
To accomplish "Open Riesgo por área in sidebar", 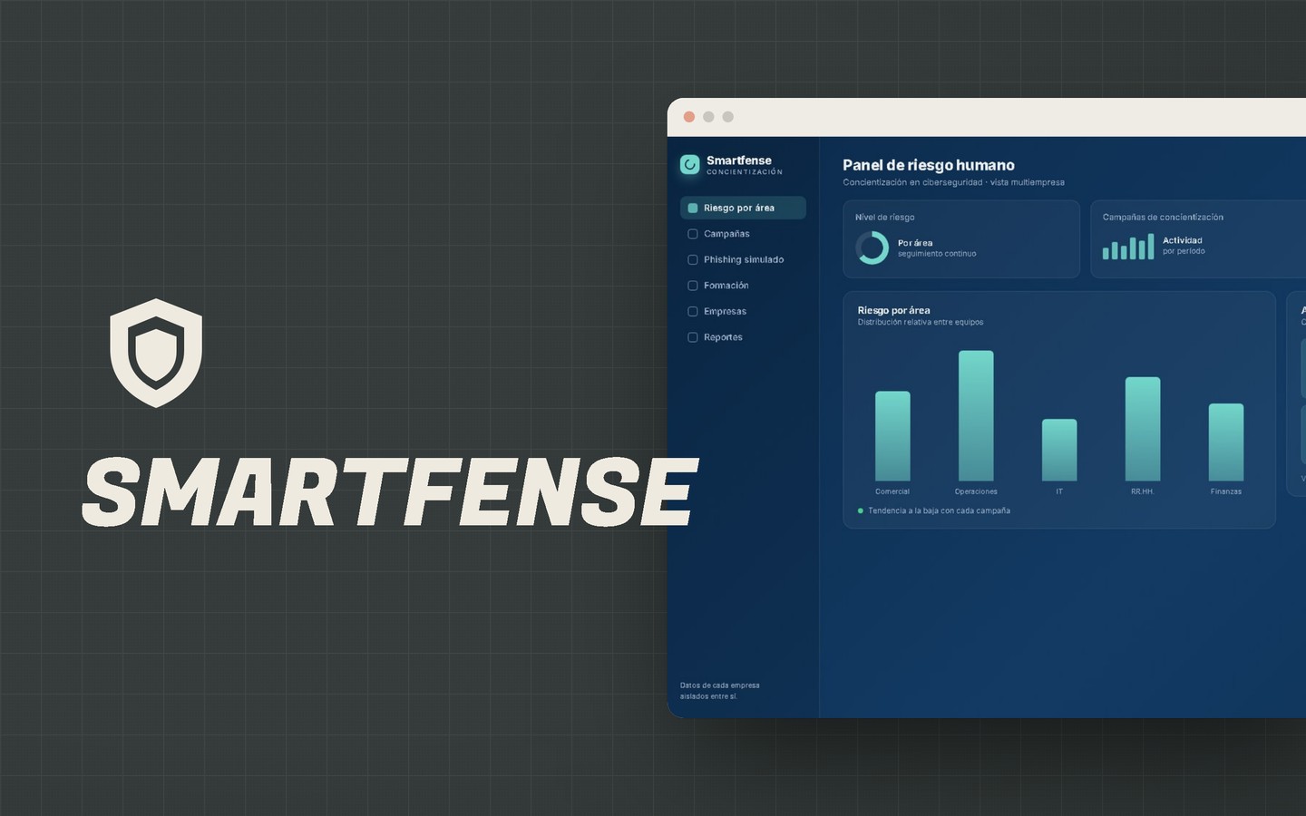I will click(743, 208).
